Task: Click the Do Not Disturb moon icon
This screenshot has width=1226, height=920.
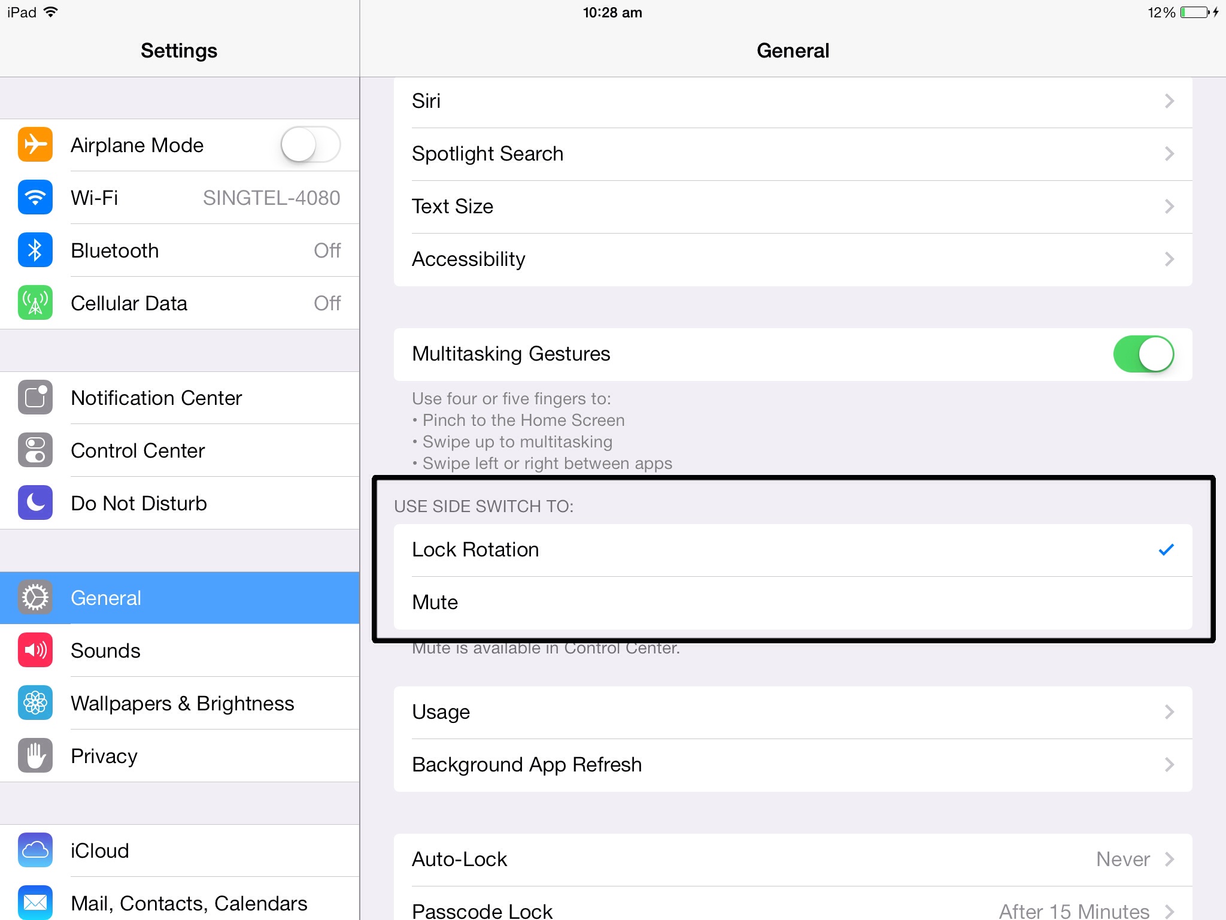Action: click(x=35, y=503)
